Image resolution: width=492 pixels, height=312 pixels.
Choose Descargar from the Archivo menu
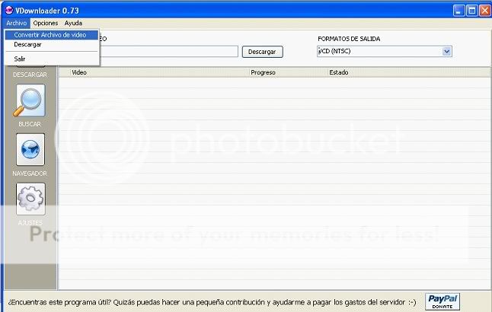(x=52, y=45)
